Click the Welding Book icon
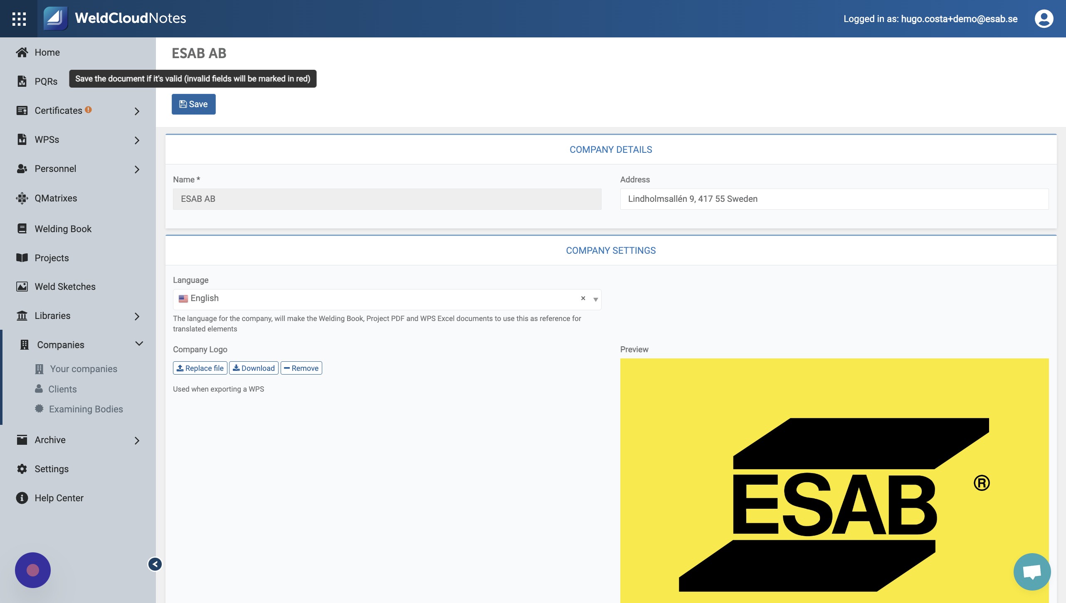Viewport: 1066px width, 603px height. (x=22, y=228)
